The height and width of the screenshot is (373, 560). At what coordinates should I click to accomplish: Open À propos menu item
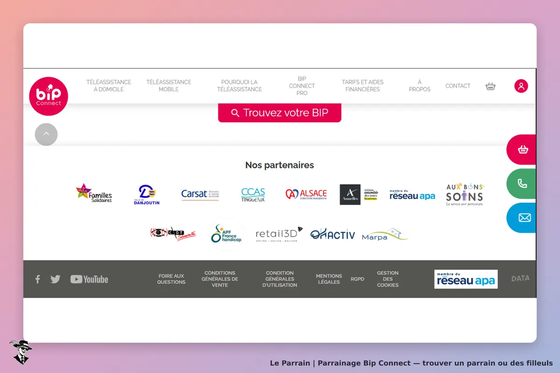(x=420, y=86)
